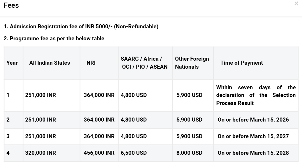302x163 pixels.
Task: Click Year 3 SAARC fee of 4,800 USD
Action: 134,136
